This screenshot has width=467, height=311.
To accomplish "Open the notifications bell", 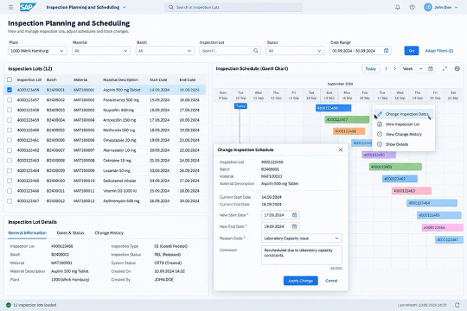I will click(x=397, y=7).
